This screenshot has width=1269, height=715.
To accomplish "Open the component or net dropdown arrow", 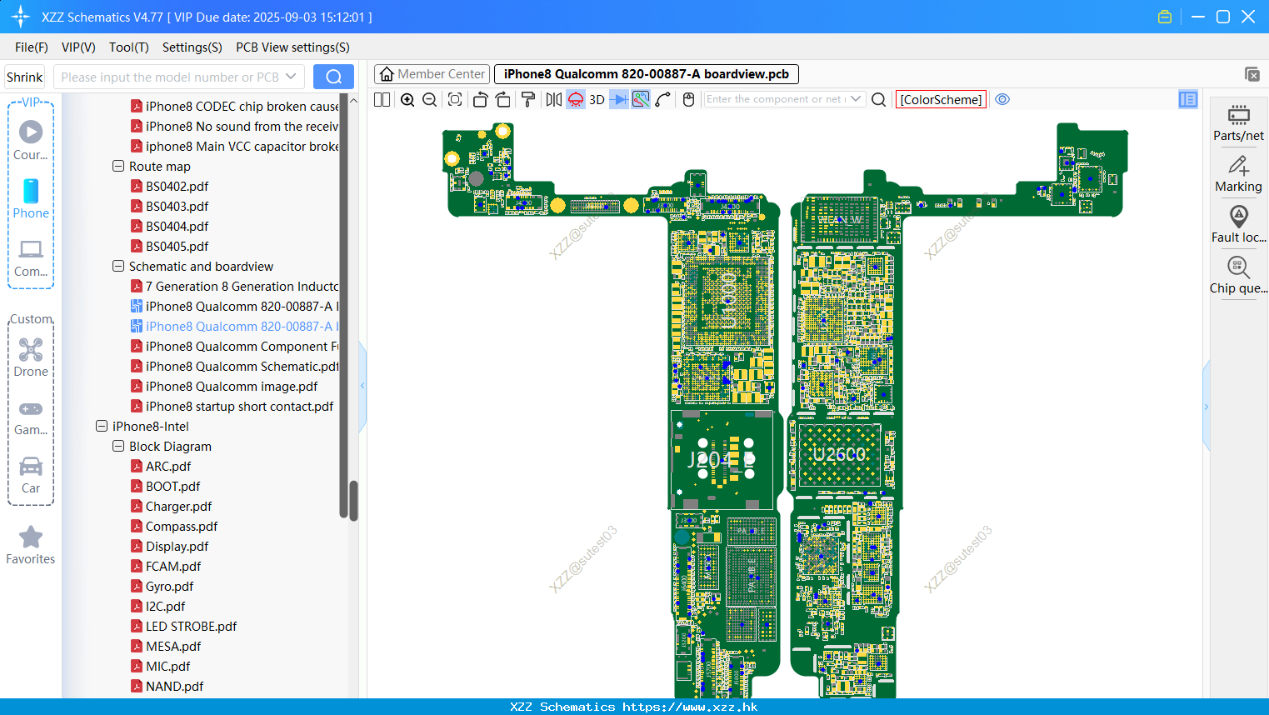I will [x=856, y=99].
